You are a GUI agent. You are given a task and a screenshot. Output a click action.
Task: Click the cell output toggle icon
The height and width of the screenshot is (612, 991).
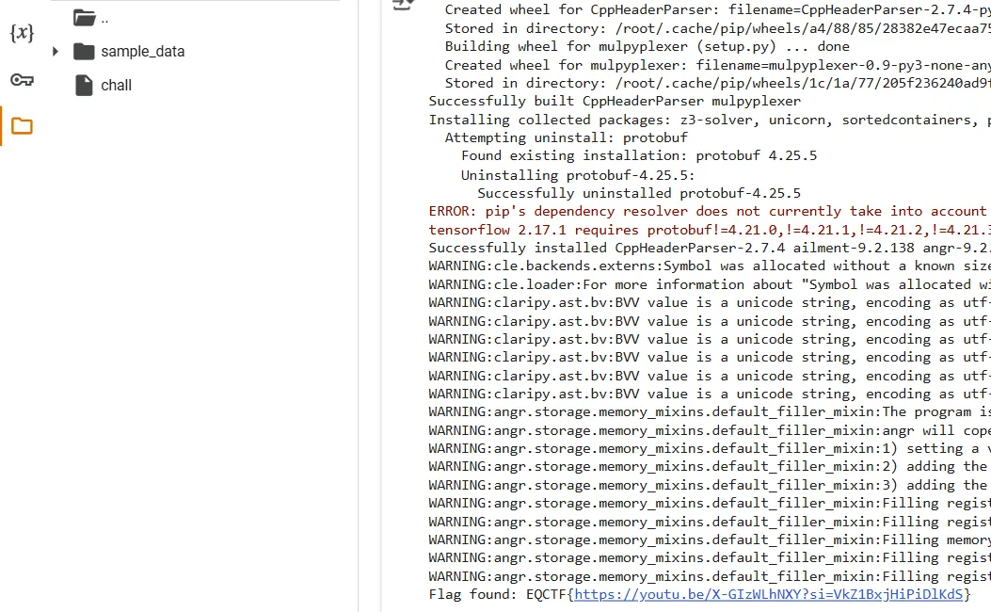pyautogui.click(x=404, y=5)
